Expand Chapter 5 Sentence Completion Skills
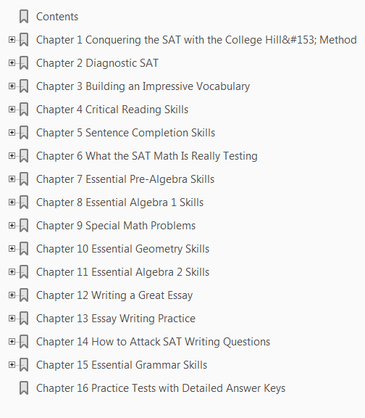Image resolution: width=365 pixels, height=418 pixels. point(12,132)
